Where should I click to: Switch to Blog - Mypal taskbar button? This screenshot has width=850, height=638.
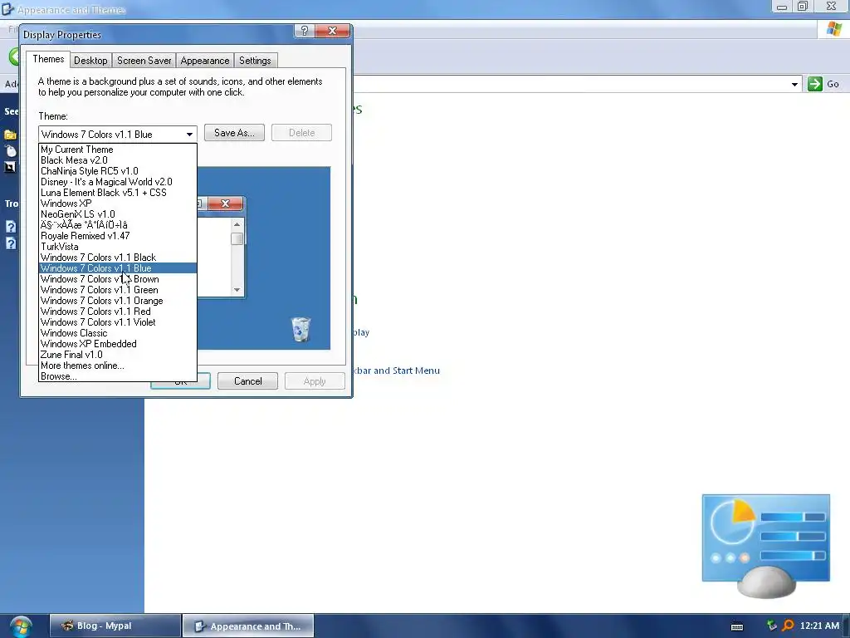coord(115,626)
